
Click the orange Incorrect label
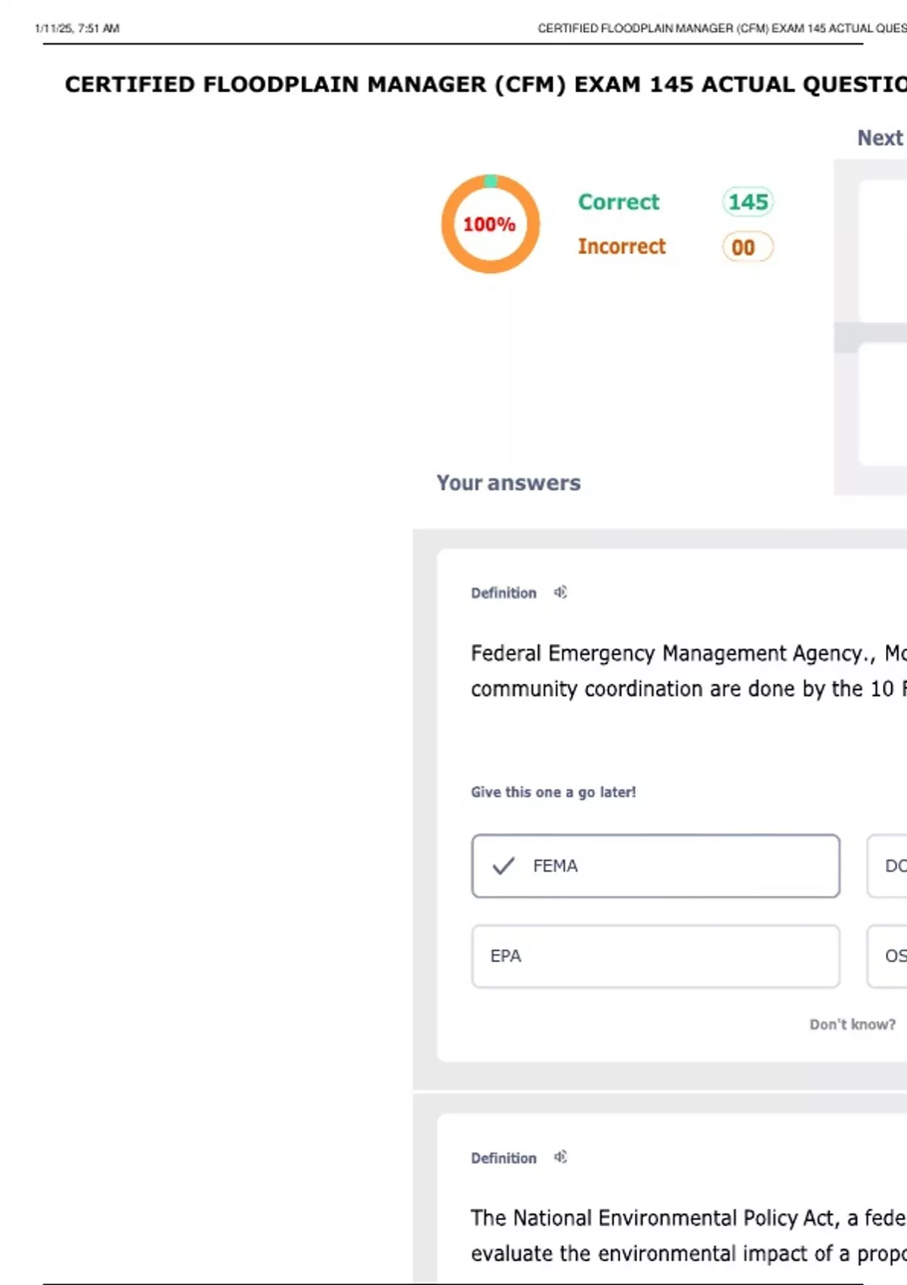click(621, 246)
